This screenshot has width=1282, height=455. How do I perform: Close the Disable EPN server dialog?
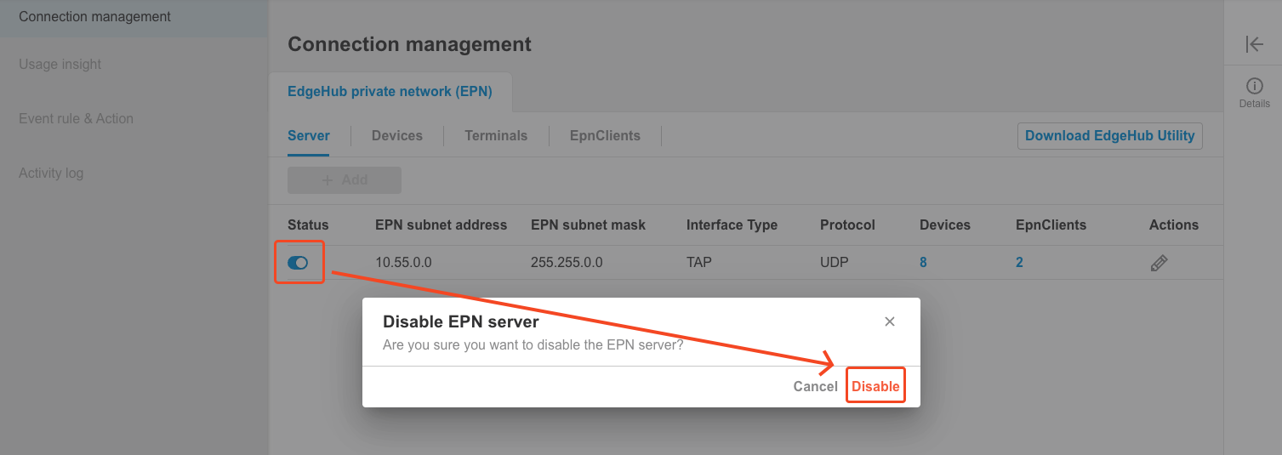point(890,321)
